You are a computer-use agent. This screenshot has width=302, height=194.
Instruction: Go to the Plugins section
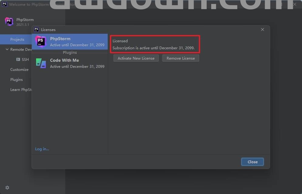(x=16, y=80)
